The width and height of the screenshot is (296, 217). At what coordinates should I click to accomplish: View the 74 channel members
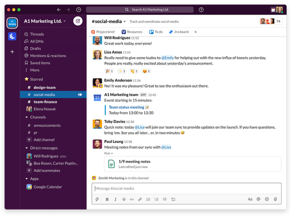(271, 21)
